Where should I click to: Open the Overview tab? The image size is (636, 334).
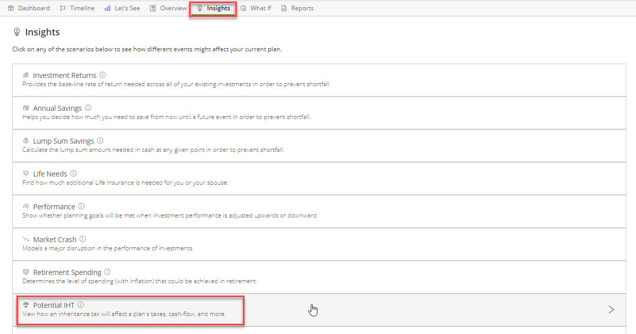[169, 8]
